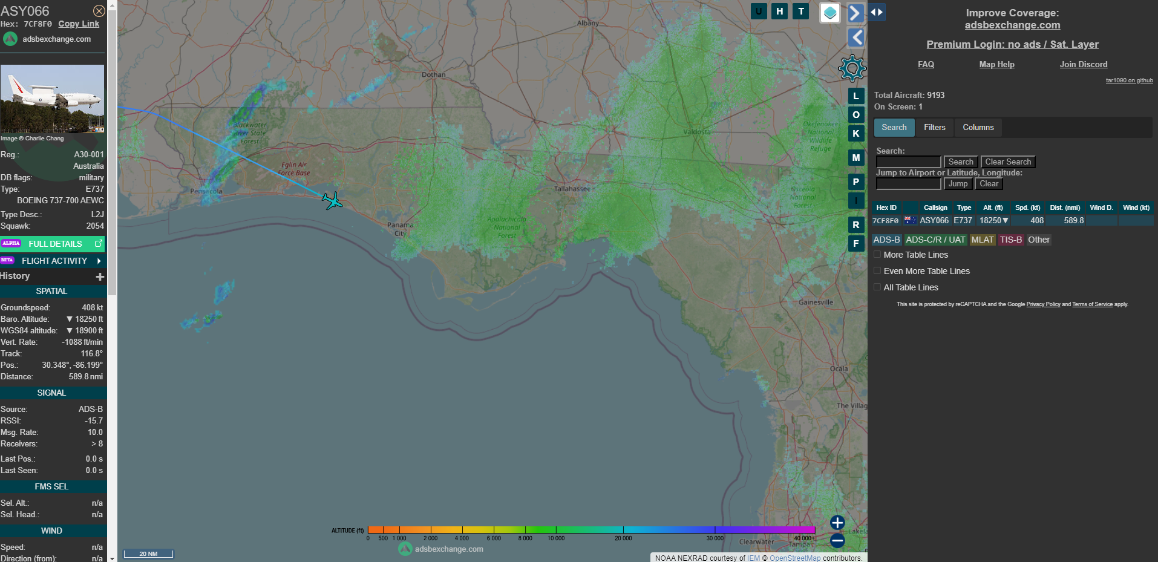The width and height of the screenshot is (1158, 562).
Task: Click the ADS-B source legend swatch
Action: click(x=886, y=240)
